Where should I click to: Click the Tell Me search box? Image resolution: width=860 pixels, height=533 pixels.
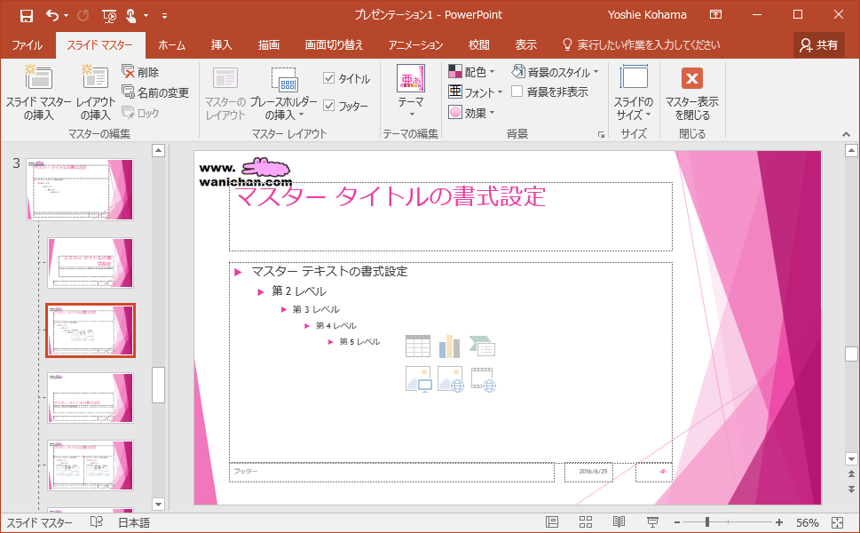point(642,45)
